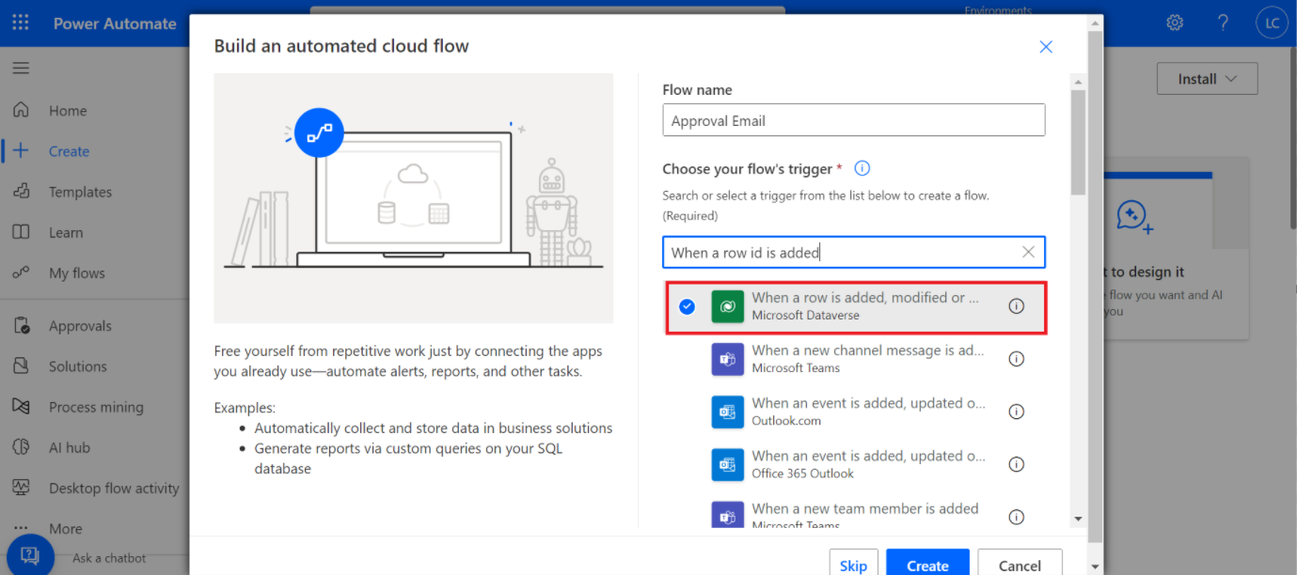Click the help question mark icon
This screenshot has width=1297, height=575.
coord(1223,23)
